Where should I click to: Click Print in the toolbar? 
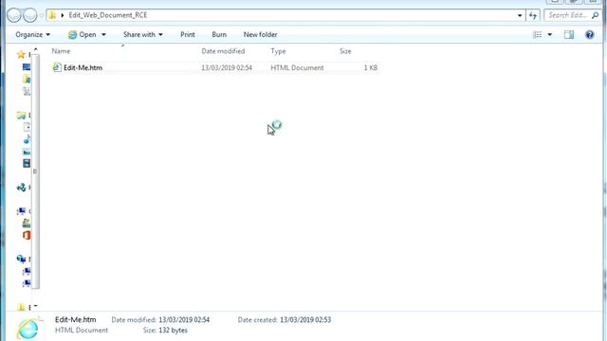click(x=188, y=35)
